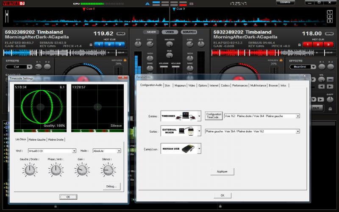Click the Phase / Anti knob
Screen dimensions: 339x212
pos(56,170)
